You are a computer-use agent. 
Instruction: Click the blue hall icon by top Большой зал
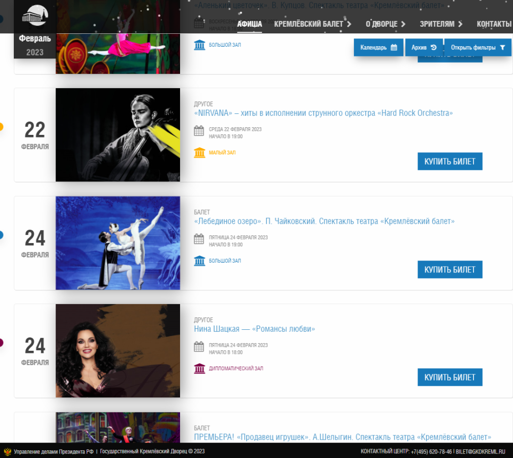(199, 45)
